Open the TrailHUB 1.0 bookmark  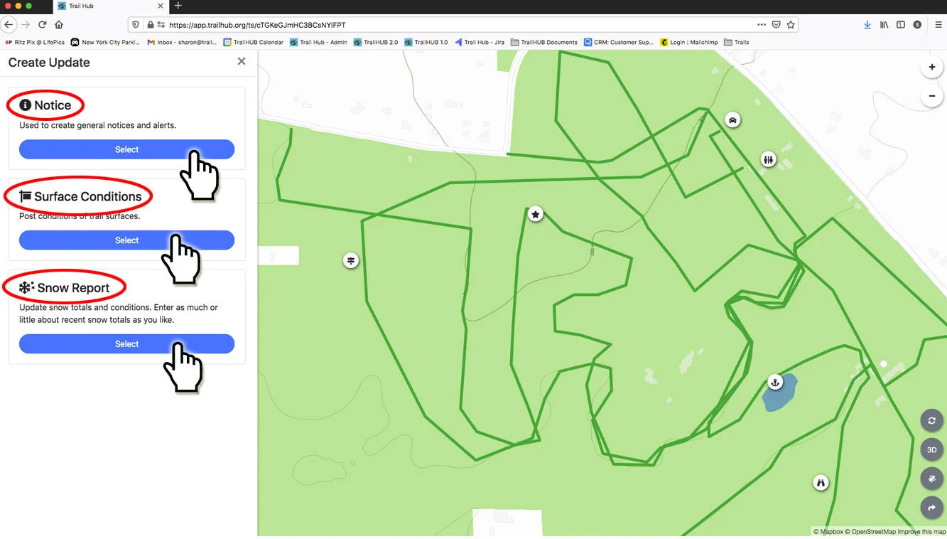tap(426, 42)
